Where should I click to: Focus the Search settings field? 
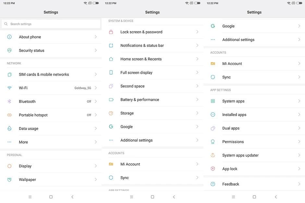pos(51,24)
